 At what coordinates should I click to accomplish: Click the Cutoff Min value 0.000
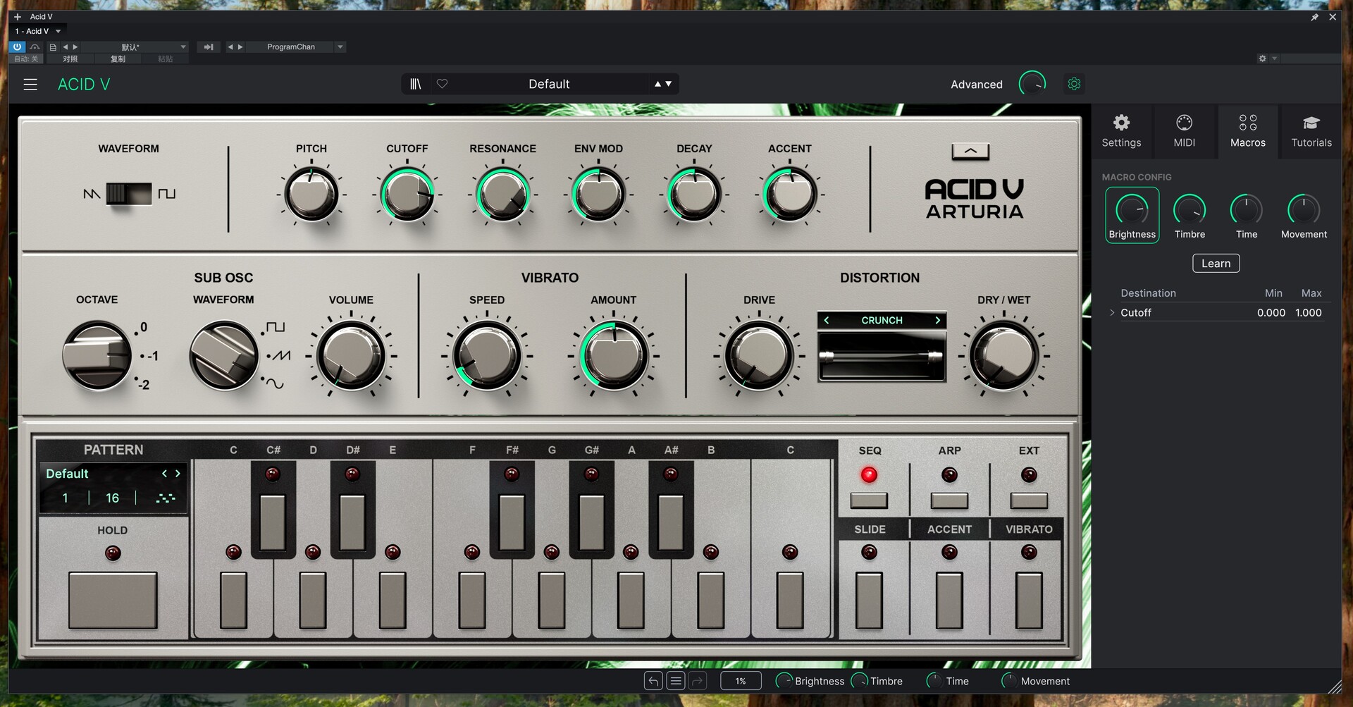(x=1271, y=312)
